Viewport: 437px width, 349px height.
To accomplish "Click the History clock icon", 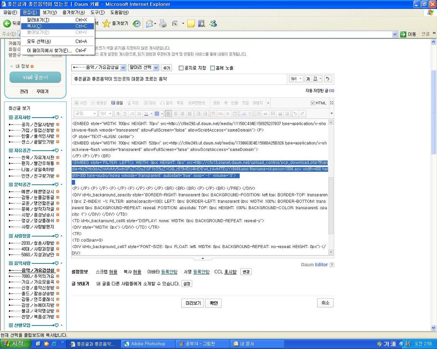I will (137, 24).
